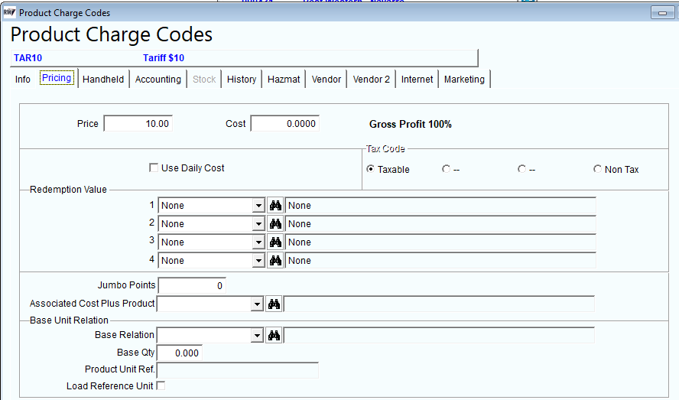Click the Tariff $10 description text
This screenshot has height=400, width=679.
point(164,57)
